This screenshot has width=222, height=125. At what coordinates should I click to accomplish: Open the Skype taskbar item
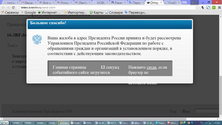point(160,123)
